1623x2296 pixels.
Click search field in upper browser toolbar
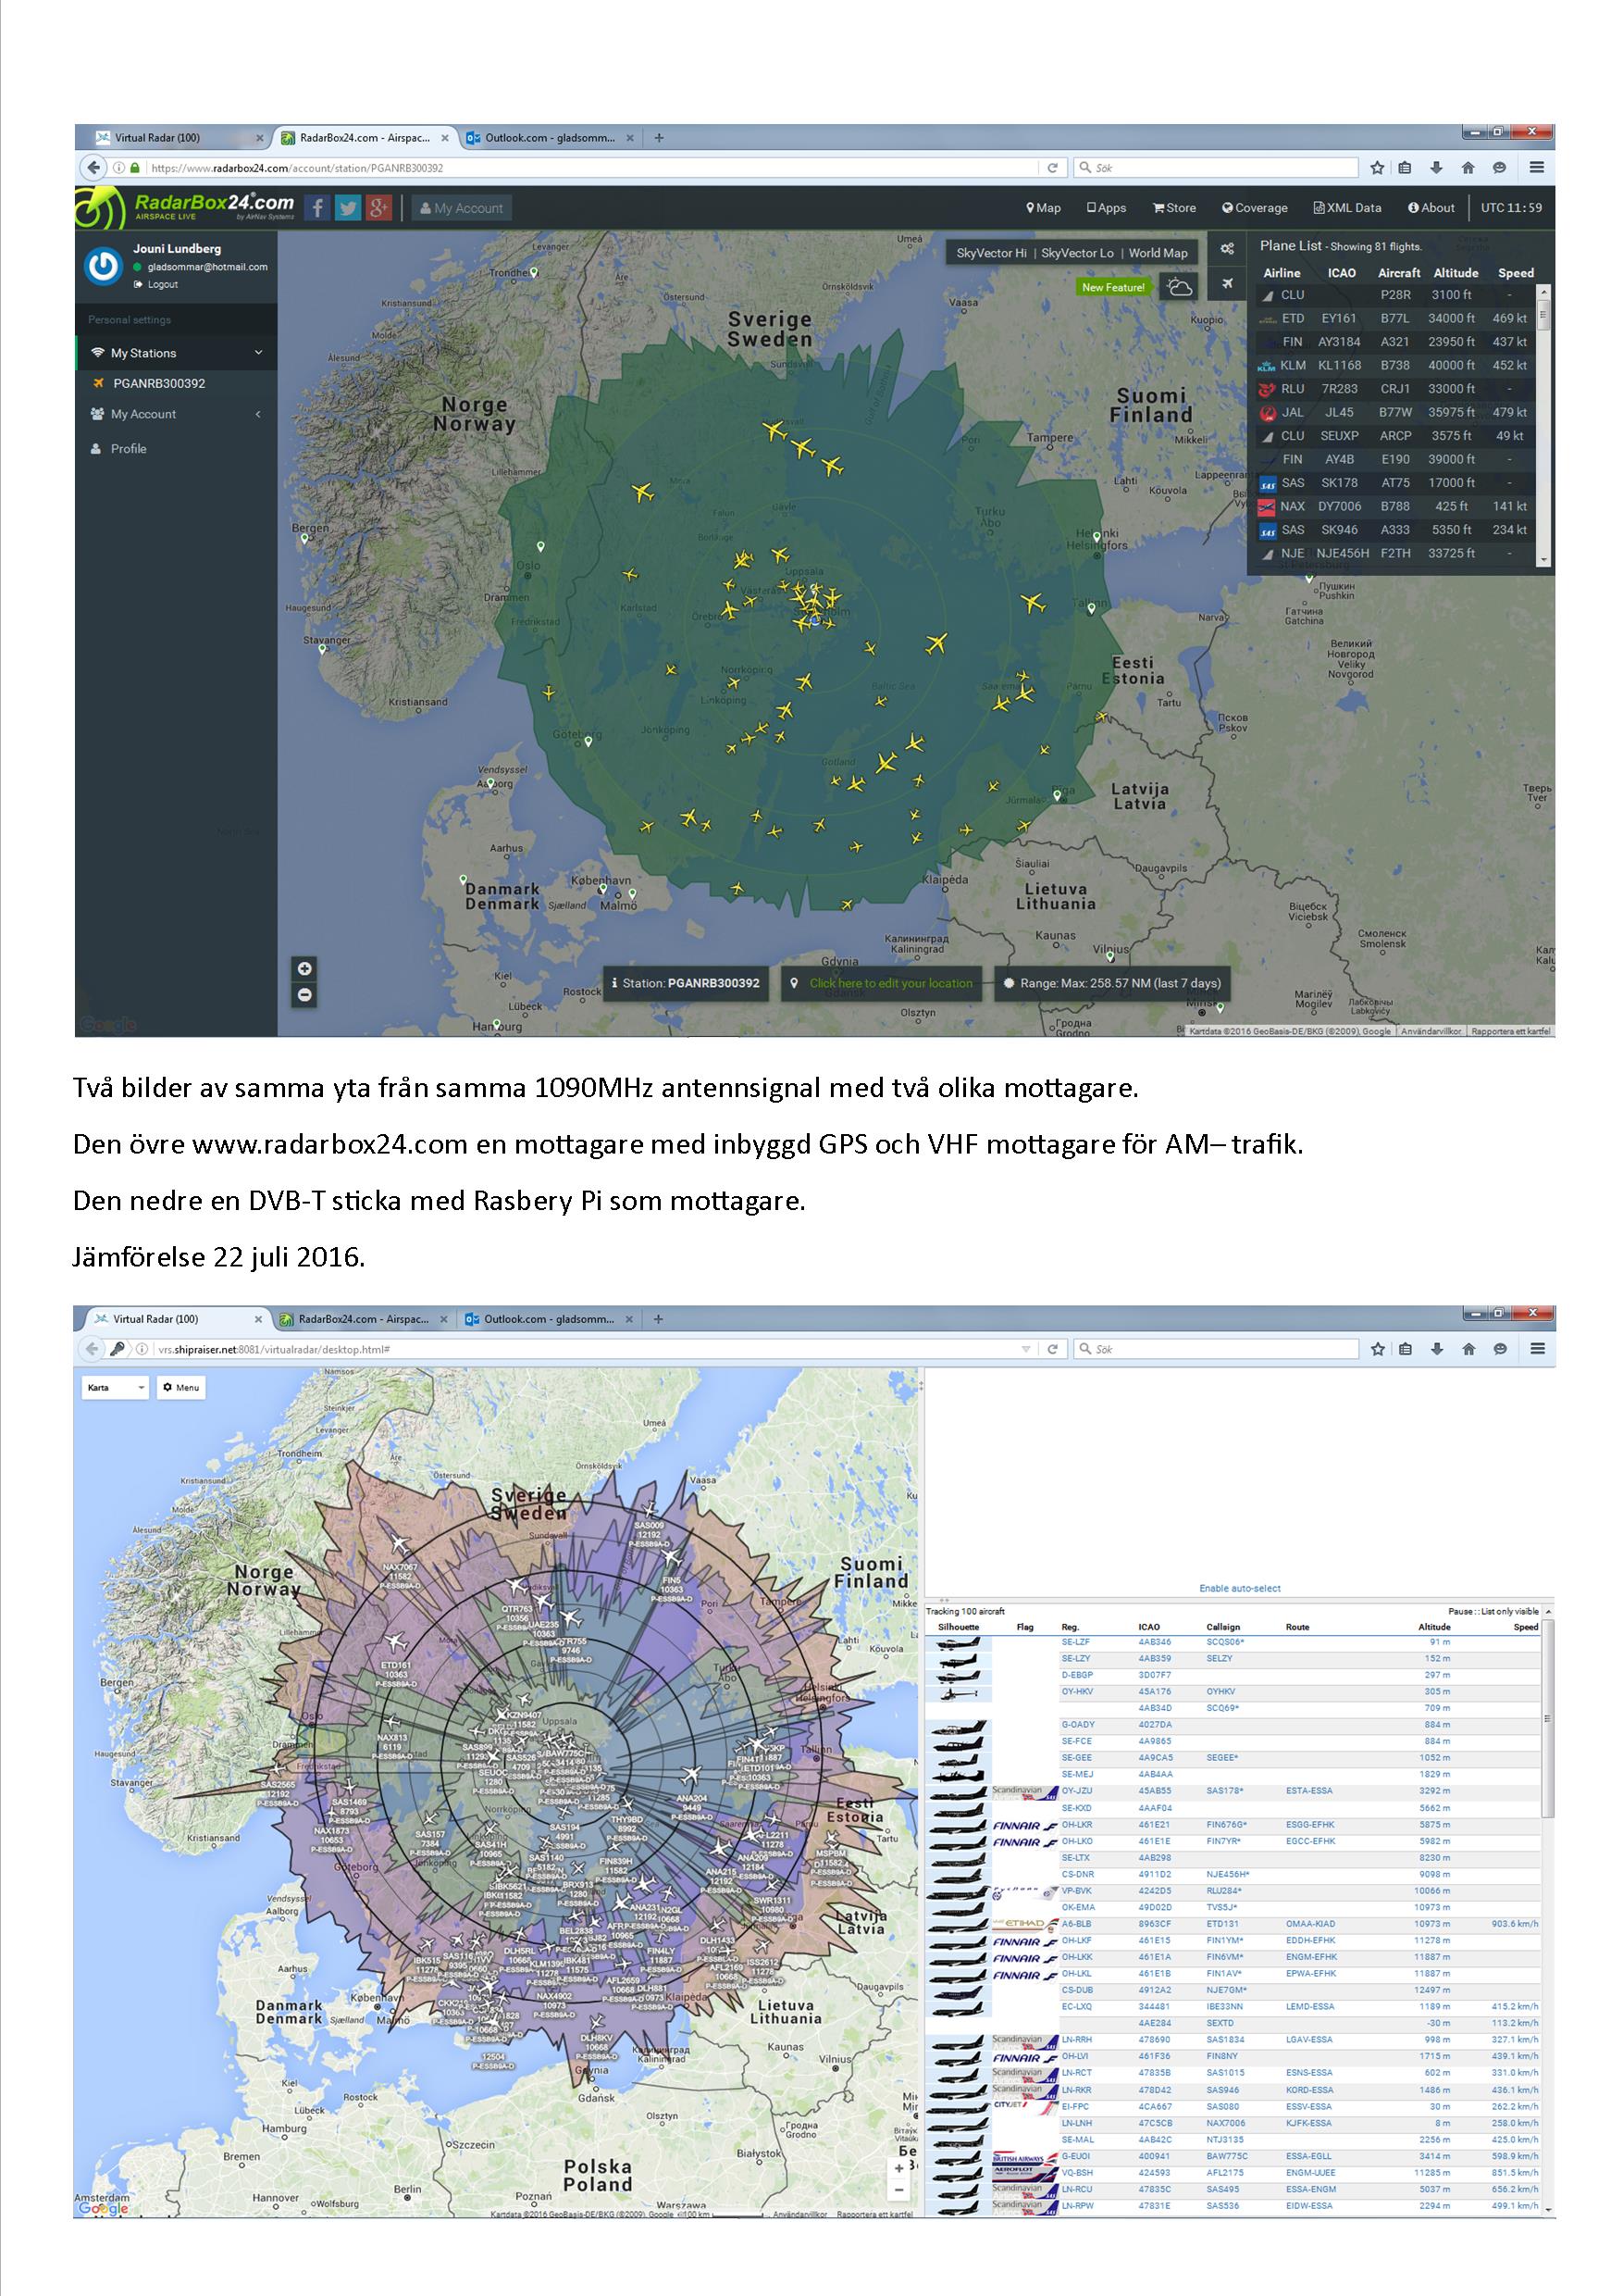pos(1216,168)
